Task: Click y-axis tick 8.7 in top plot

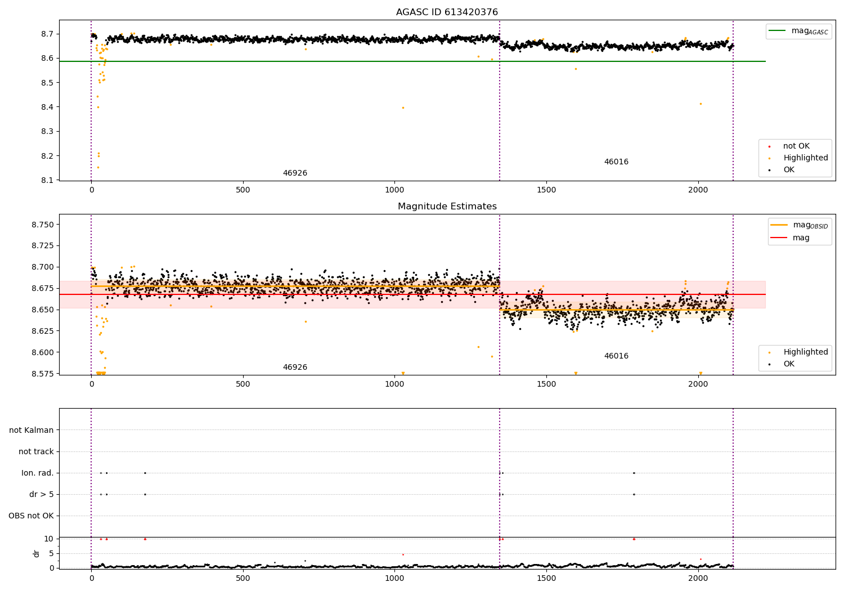Action: coord(47,34)
